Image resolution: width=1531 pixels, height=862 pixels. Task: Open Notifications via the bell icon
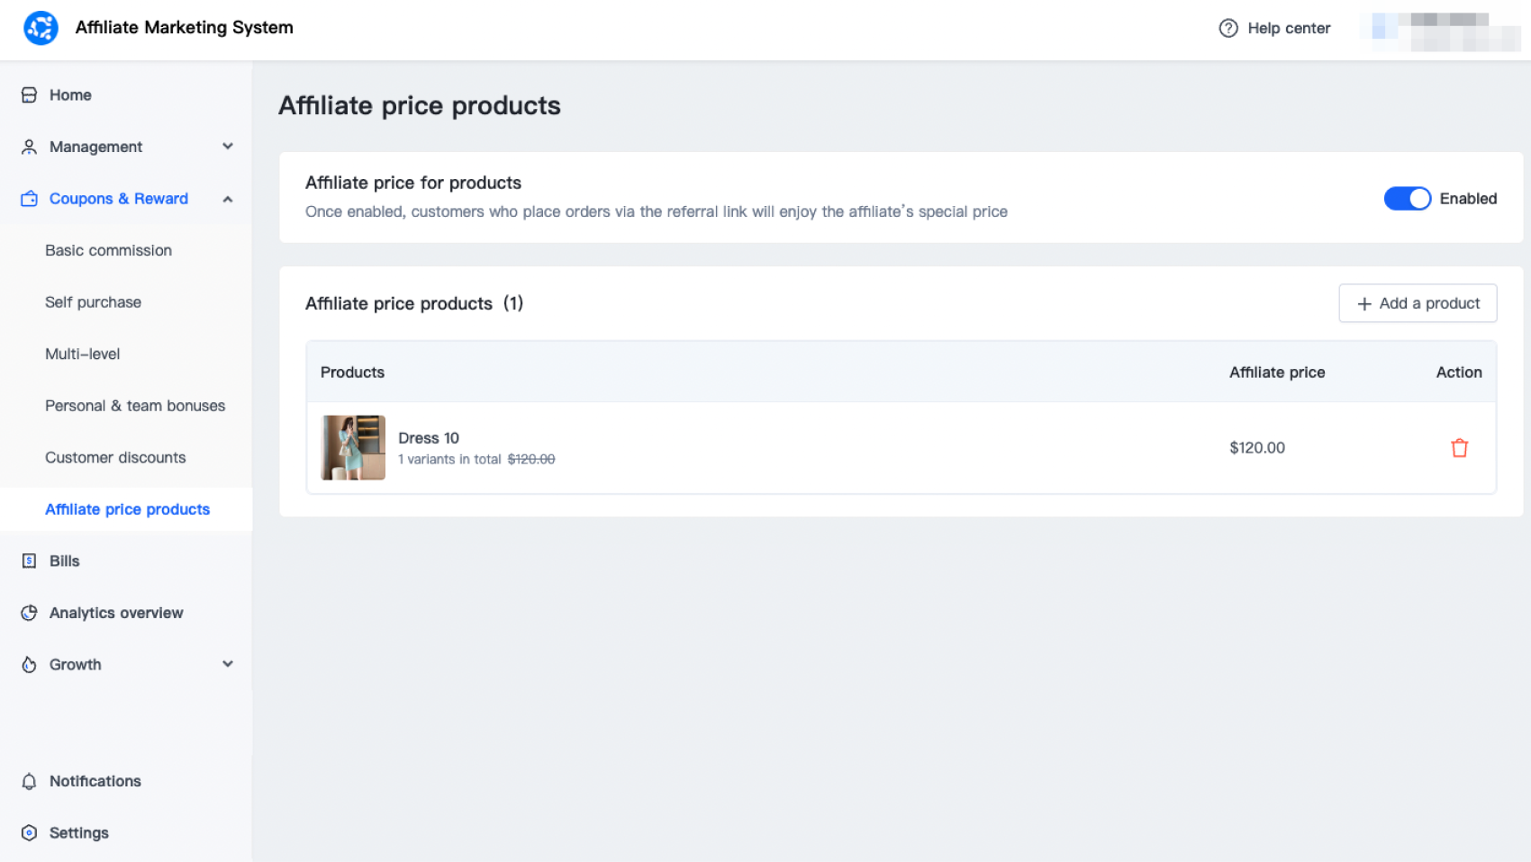[x=29, y=781]
